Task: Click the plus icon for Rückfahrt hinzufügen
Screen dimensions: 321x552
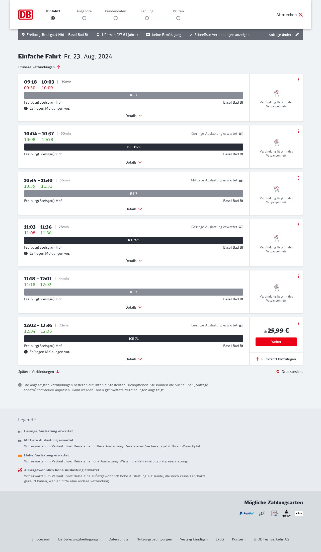Action: click(x=258, y=359)
